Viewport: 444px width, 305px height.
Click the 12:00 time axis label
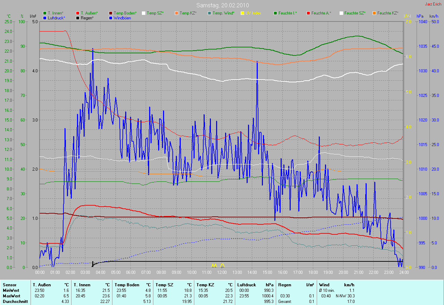pyautogui.click(x=222, y=272)
